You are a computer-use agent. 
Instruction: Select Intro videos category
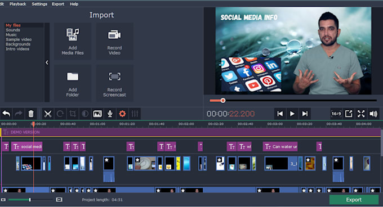pos(17,49)
